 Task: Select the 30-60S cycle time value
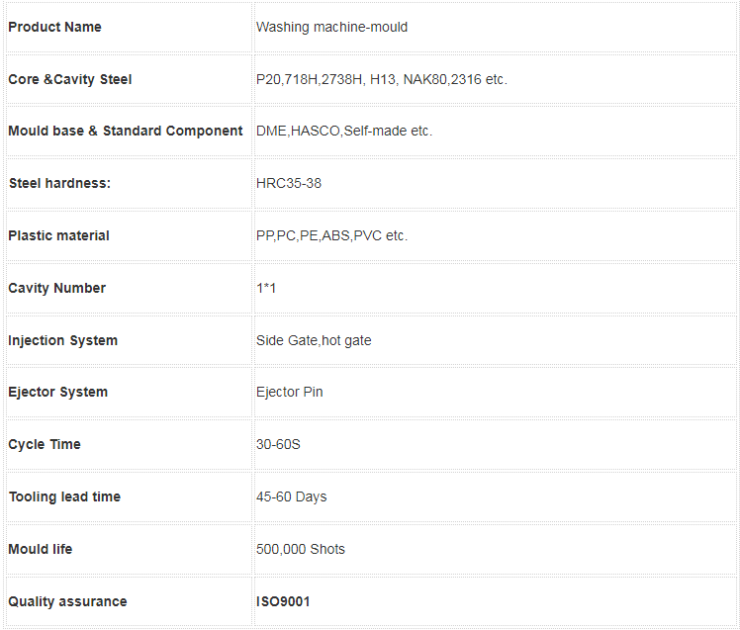point(278,444)
